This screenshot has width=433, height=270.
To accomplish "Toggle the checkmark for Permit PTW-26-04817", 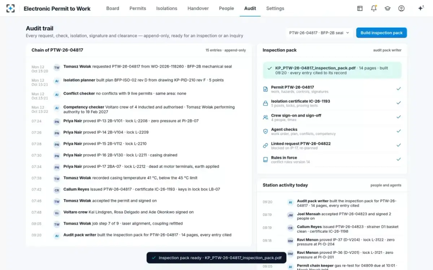I will (398, 89).
